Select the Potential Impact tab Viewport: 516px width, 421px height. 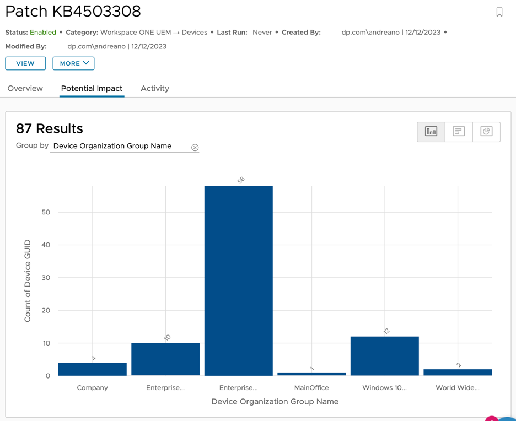92,88
